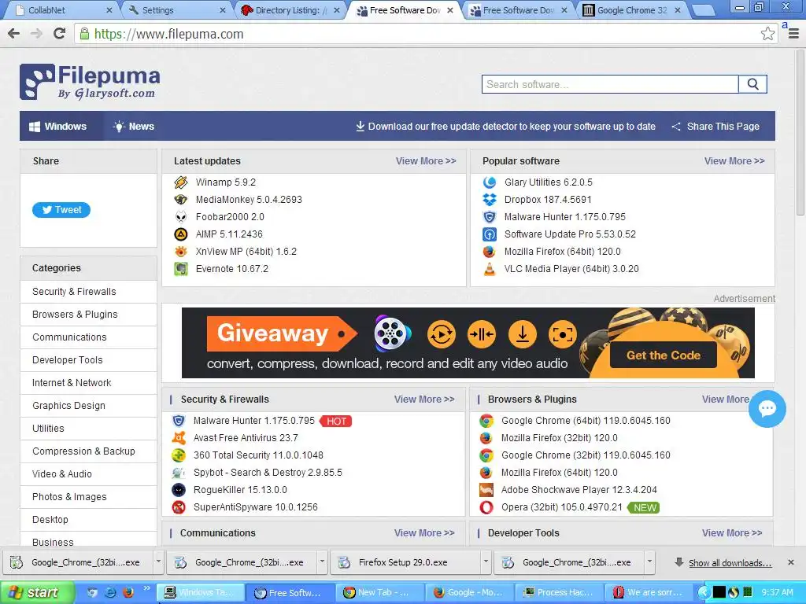This screenshot has height=604, width=806.
Task: Click the SuperAntiSpyware icon
Action: [x=179, y=507]
